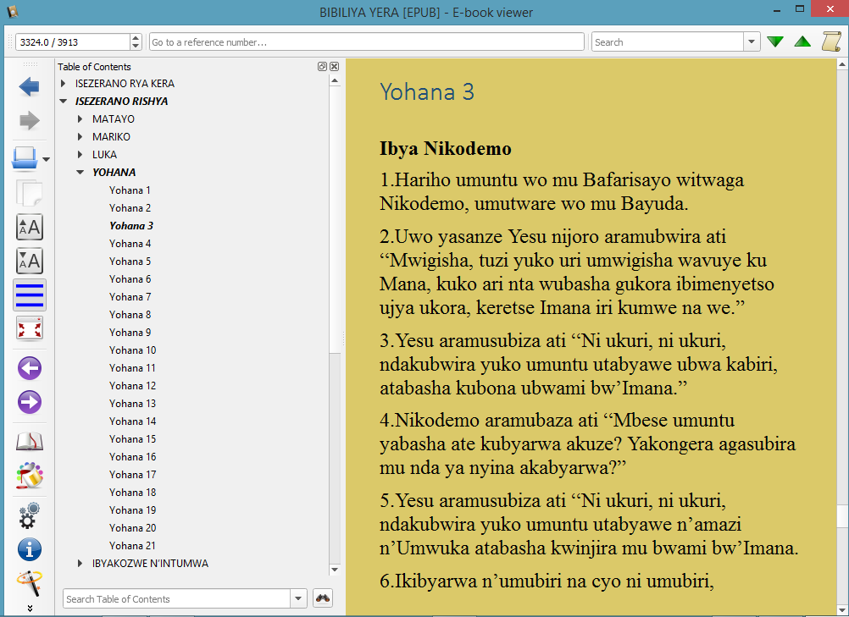
Task: Increase the font size
Action: [30, 227]
